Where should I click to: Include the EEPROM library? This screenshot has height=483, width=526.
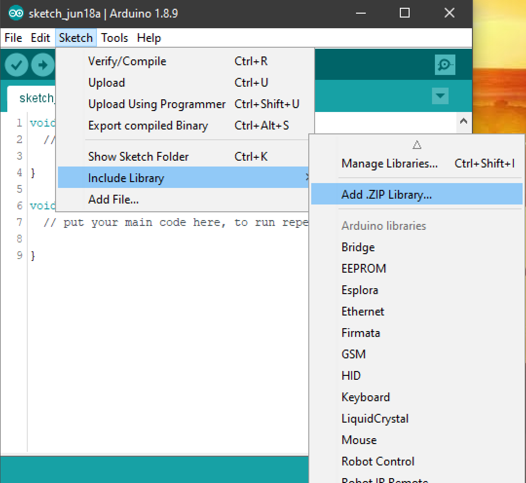click(416, 269)
